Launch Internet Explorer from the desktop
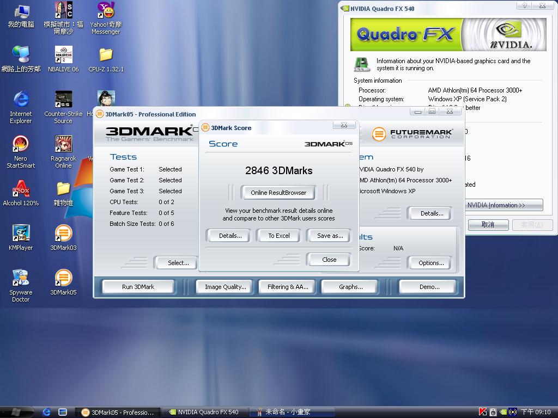558x418 pixels. click(21, 107)
